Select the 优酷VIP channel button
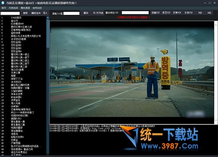 (156, 13)
